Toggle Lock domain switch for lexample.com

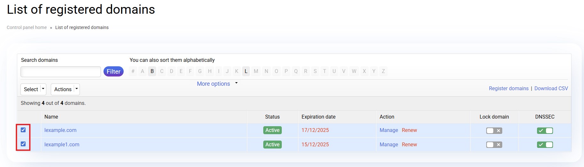(494, 131)
